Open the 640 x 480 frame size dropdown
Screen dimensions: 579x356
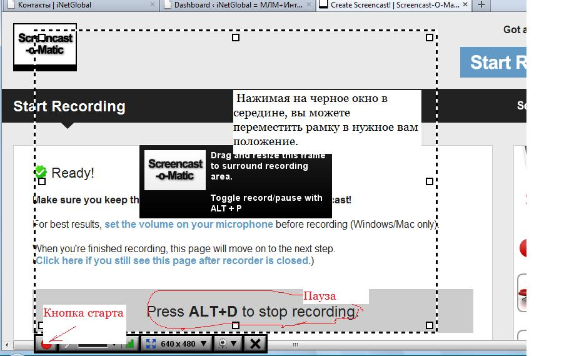[x=176, y=344]
